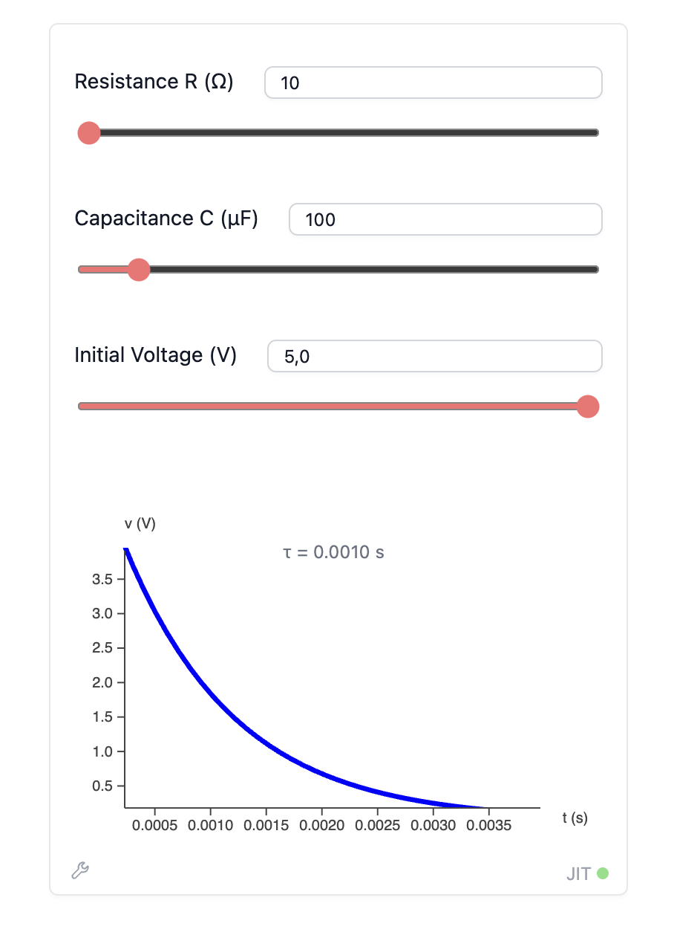This screenshot has height=935, width=674.
Task: Click the Initial Voltage slider thumb
Action: pyautogui.click(x=588, y=407)
